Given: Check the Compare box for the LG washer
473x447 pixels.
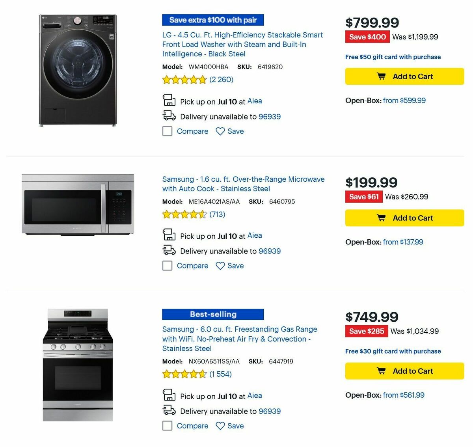Looking at the screenshot, I should coord(167,131).
